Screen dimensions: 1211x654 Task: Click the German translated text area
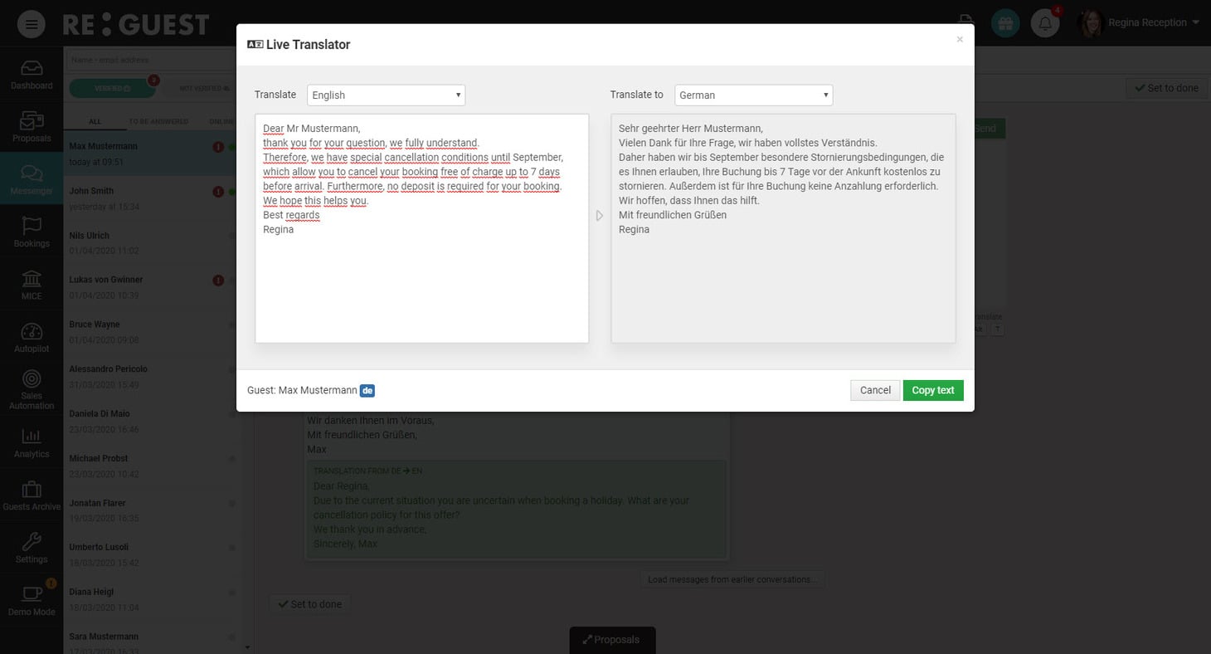coord(783,228)
